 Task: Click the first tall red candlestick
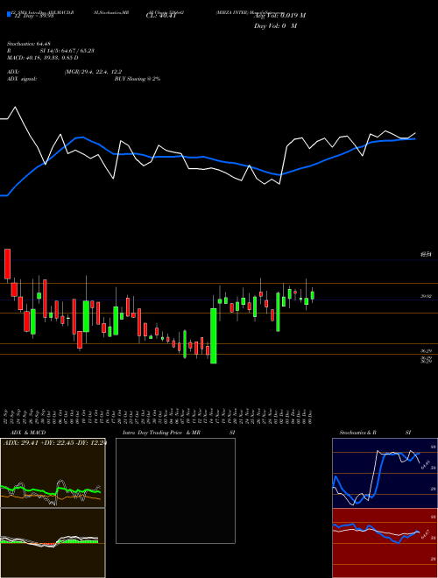point(7,264)
